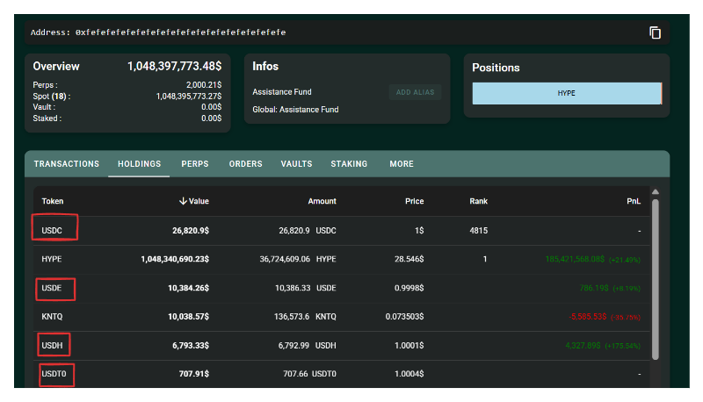Open the Staking tab
Screen dimensions: 703x402
click(x=349, y=164)
